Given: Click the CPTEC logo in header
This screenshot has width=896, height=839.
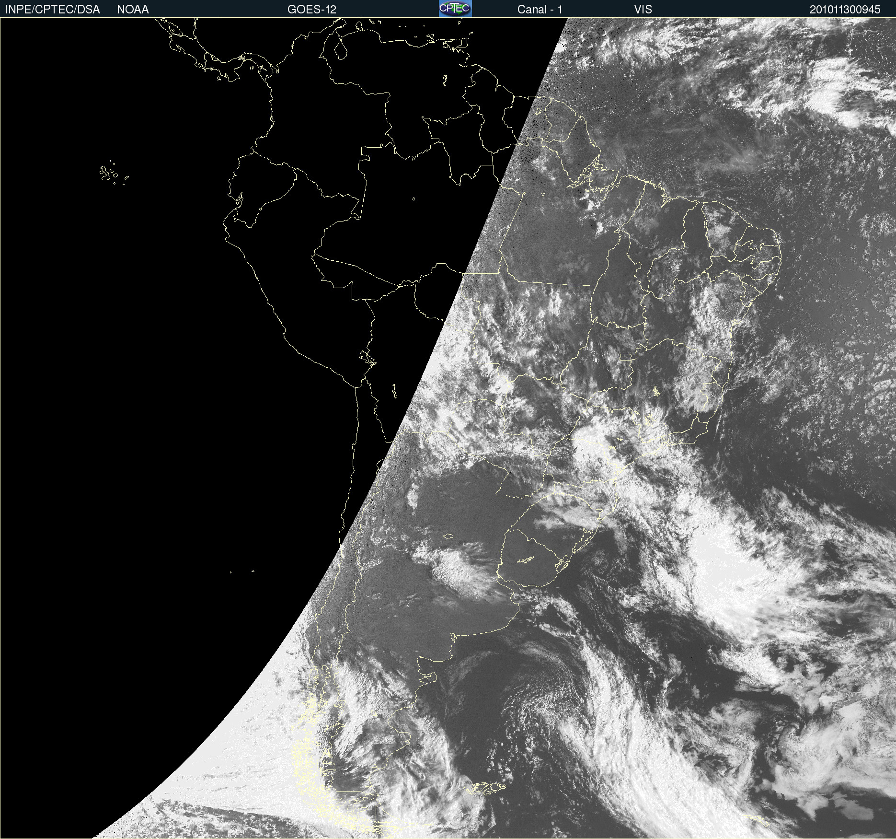Looking at the screenshot, I should pos(455,9).
